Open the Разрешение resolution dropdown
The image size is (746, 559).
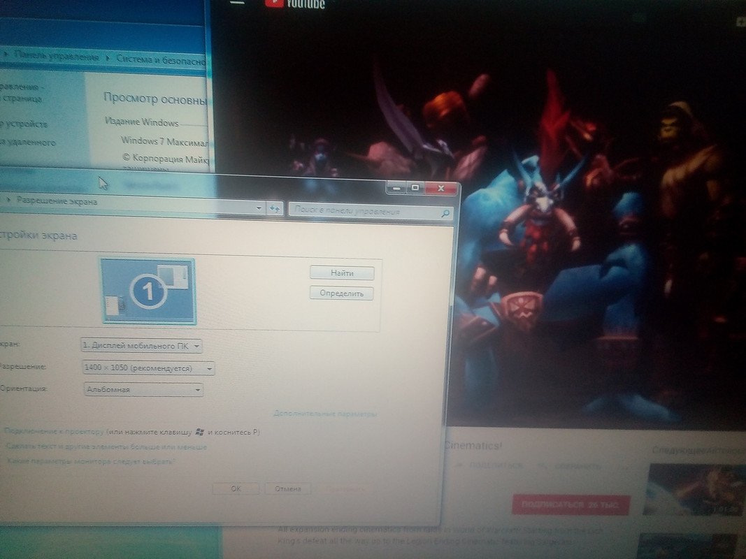(148, 368)
